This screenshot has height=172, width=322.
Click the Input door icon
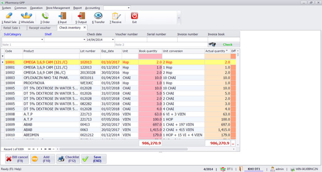coord(62,16)
